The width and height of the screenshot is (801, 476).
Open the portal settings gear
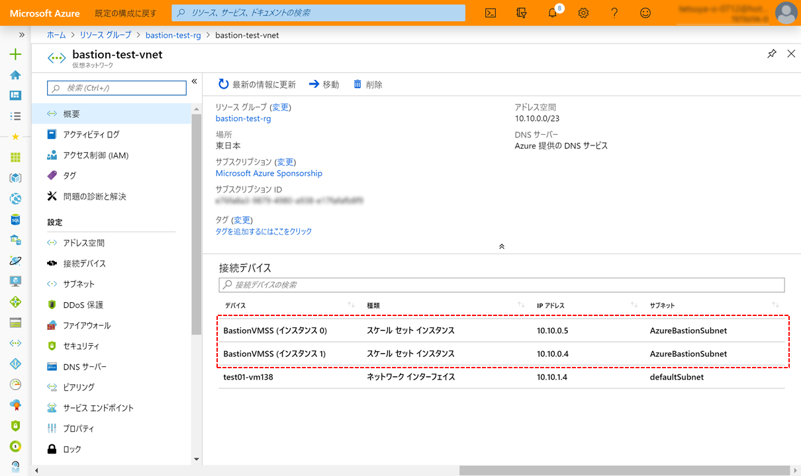[583, 13]
